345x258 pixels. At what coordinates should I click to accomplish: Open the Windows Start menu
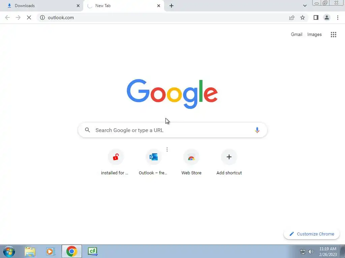tap(9, 251)
